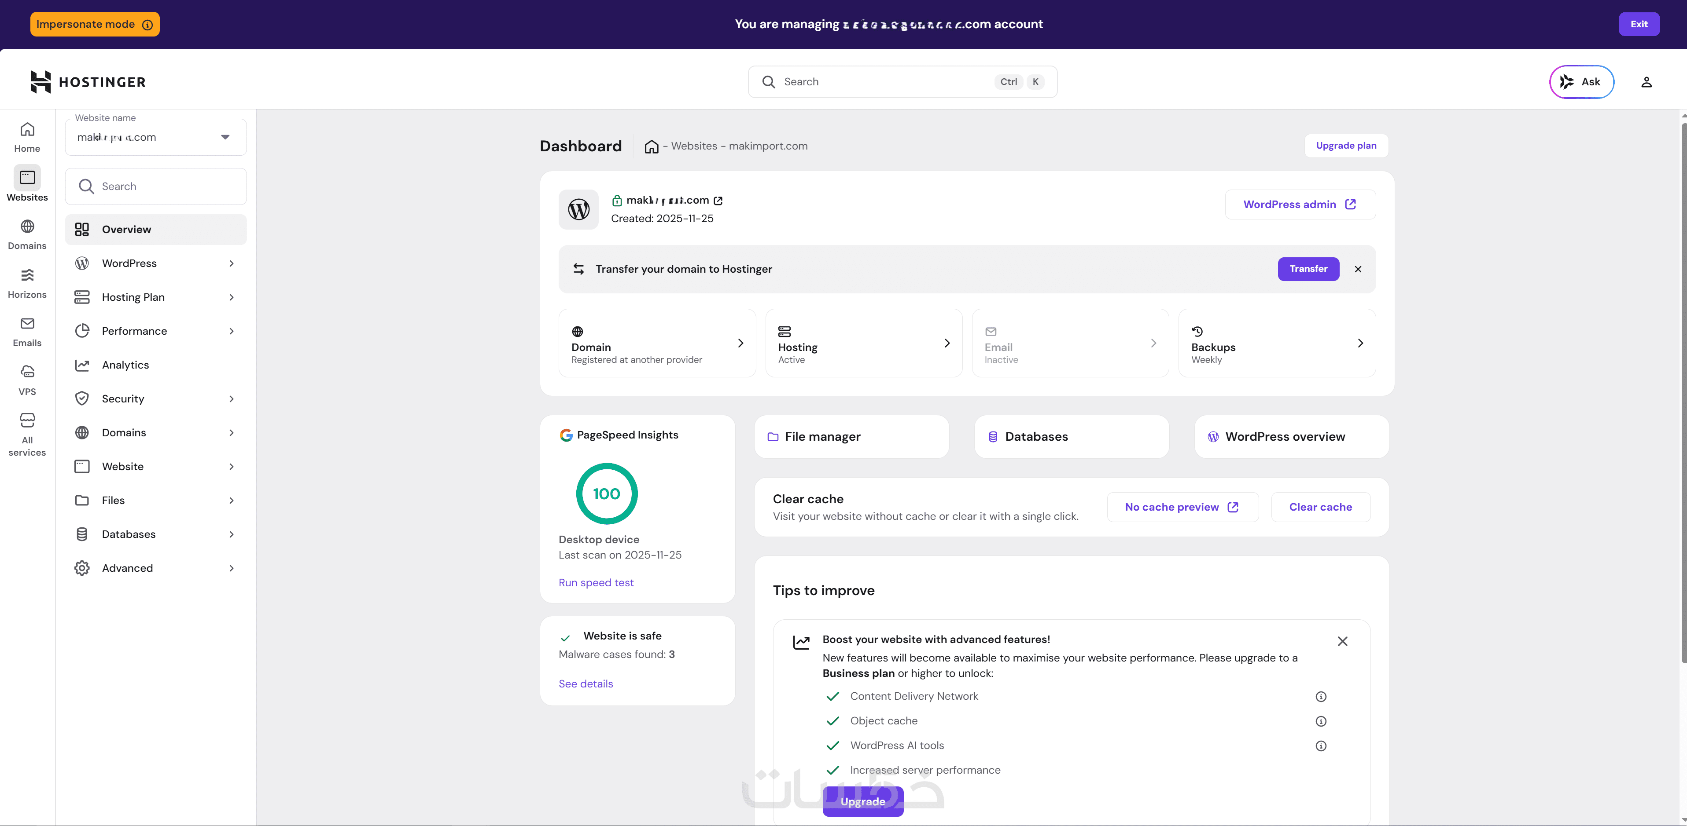Expand the Advanced sidebar section
The width and height of the screenshot is (1687, 826).
(156, 568)
